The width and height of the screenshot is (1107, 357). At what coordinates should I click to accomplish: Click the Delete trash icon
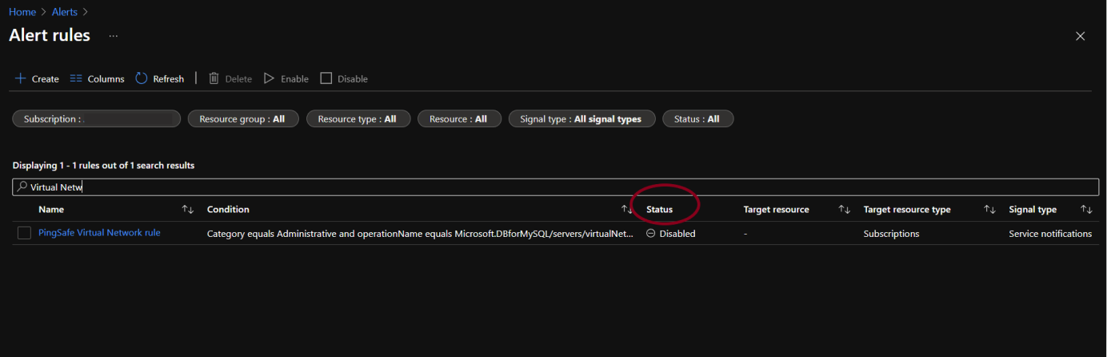tap(214, 78)
